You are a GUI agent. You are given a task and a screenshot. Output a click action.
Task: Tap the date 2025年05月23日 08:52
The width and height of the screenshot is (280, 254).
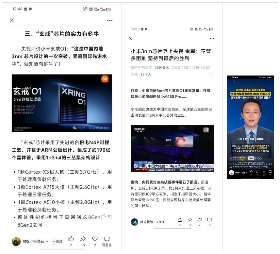pyautogui.click(x=191, y=68)
